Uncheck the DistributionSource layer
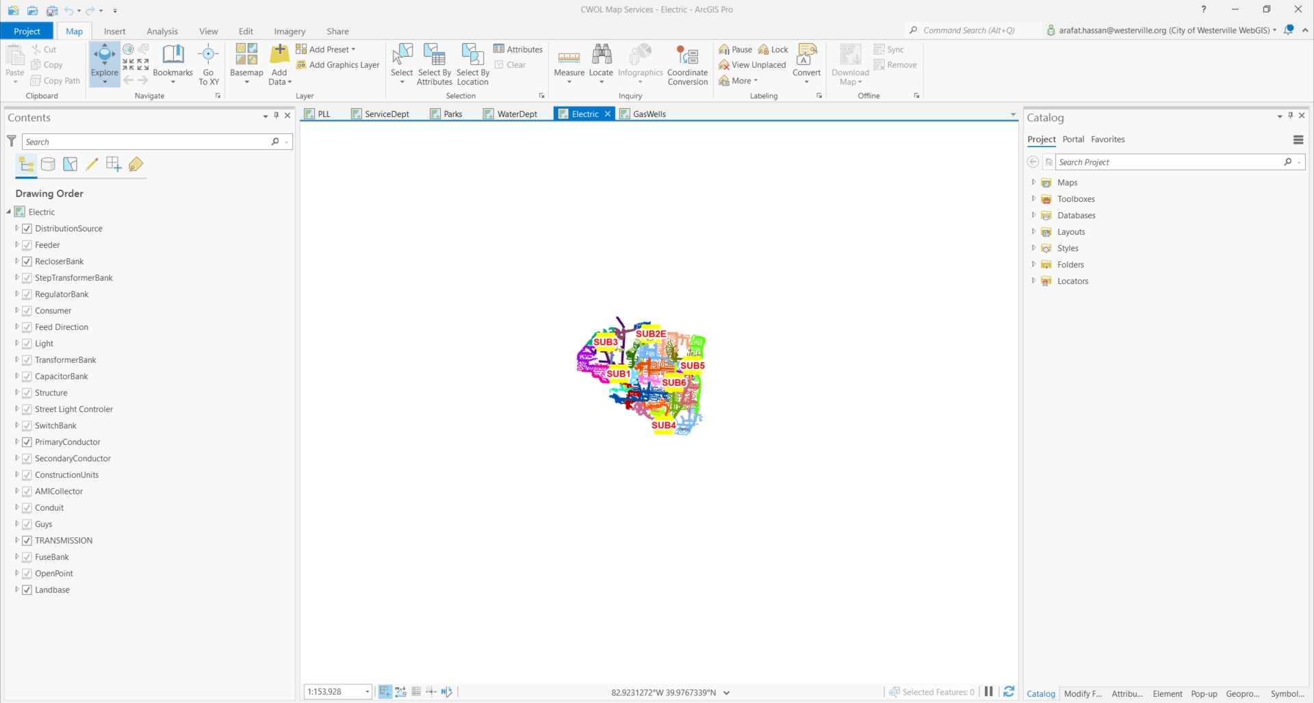Screen dimensions: 1314x703 pos(27,229)
